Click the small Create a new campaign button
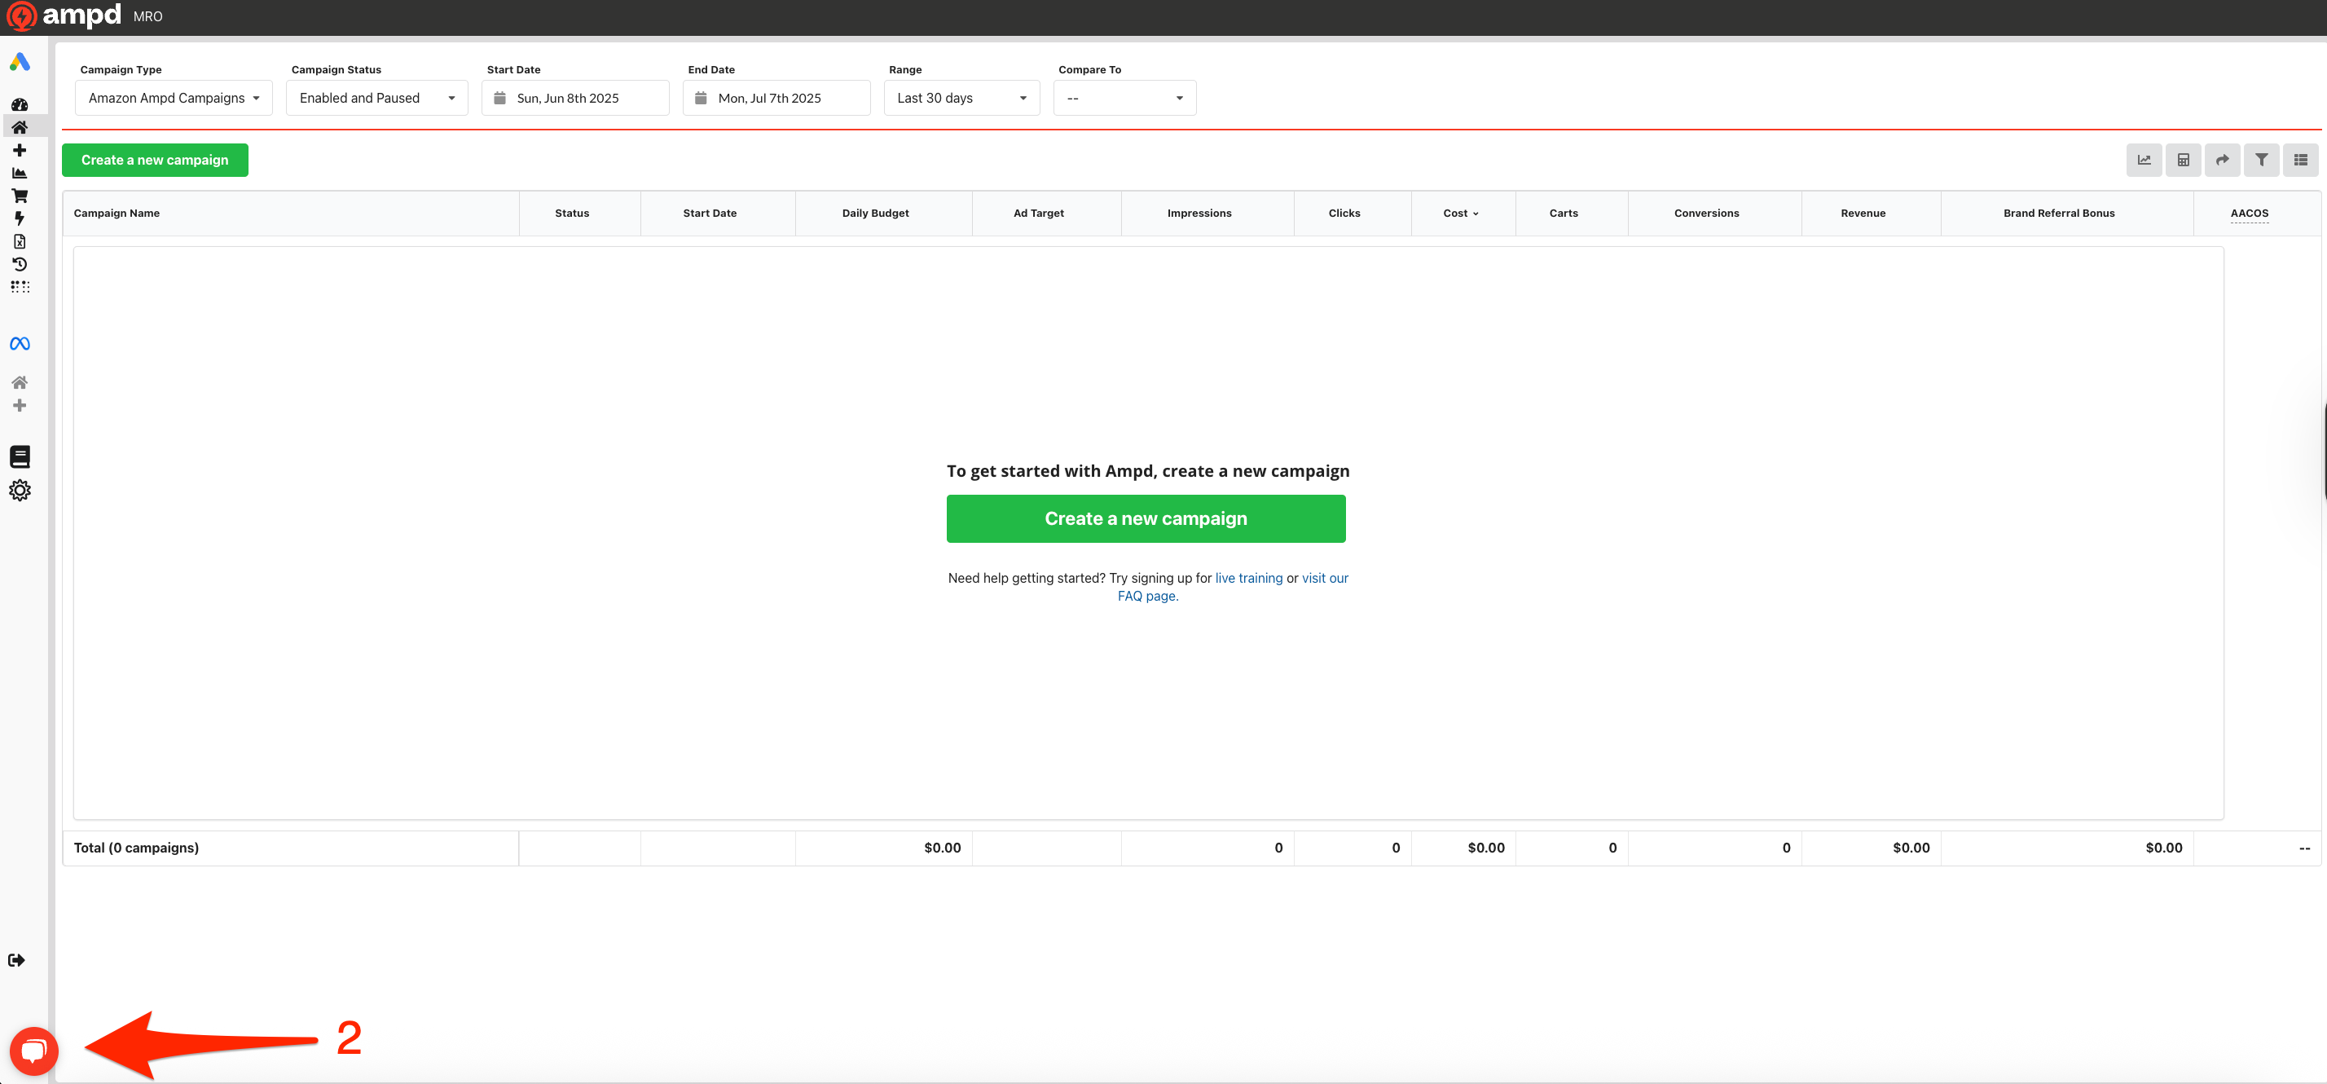2327x1084 pixels. 155,160
